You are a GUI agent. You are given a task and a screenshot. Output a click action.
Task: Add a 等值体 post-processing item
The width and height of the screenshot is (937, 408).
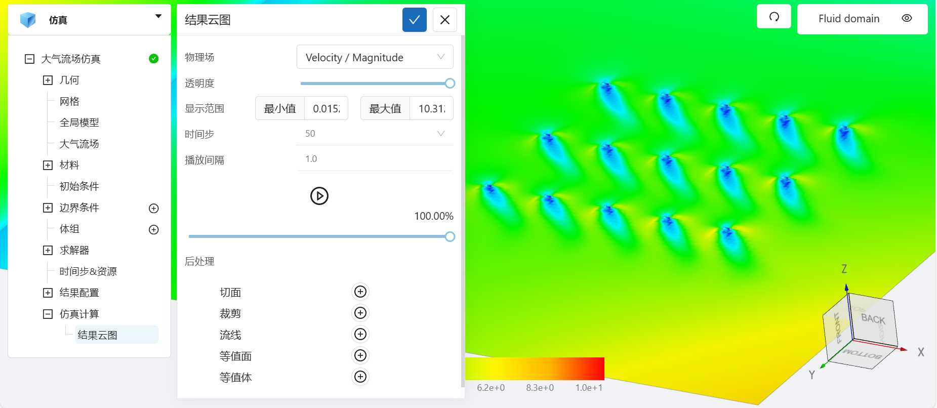[360, 377]
